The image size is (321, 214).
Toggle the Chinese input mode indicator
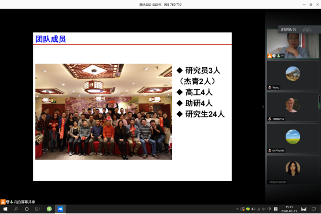point(269,209)
